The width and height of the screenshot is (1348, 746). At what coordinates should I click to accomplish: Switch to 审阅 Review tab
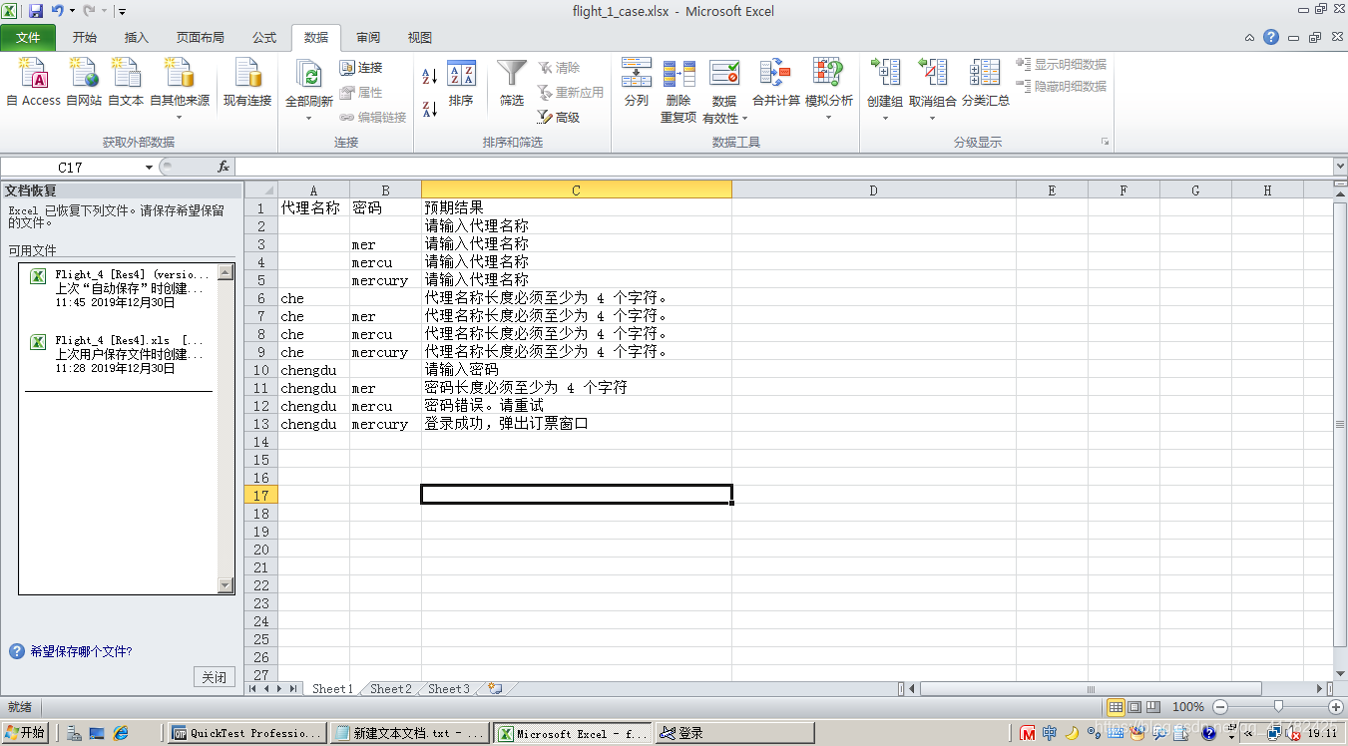pyautogui.click(x=368, y=38)
